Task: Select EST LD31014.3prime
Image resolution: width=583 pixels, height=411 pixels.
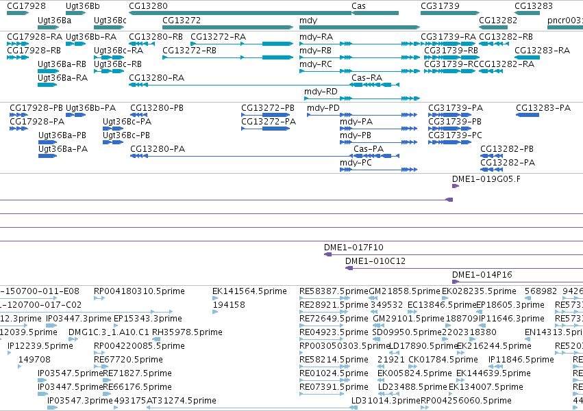Action: (386, 401)
